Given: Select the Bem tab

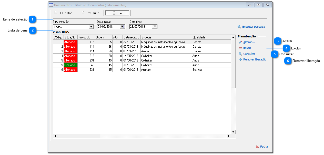Looking at the screenshot, I should [x=117, y=13].
